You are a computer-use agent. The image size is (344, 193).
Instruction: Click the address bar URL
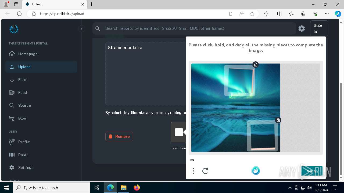pyautogui.click(x=62, y=14)
